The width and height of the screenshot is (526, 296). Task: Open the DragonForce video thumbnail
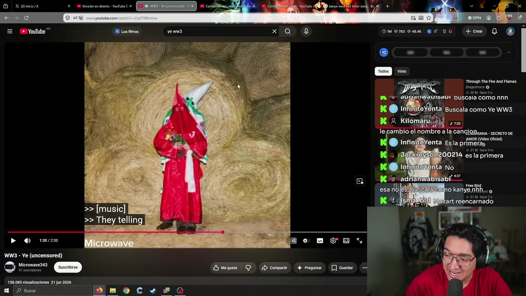coord(419,103)
